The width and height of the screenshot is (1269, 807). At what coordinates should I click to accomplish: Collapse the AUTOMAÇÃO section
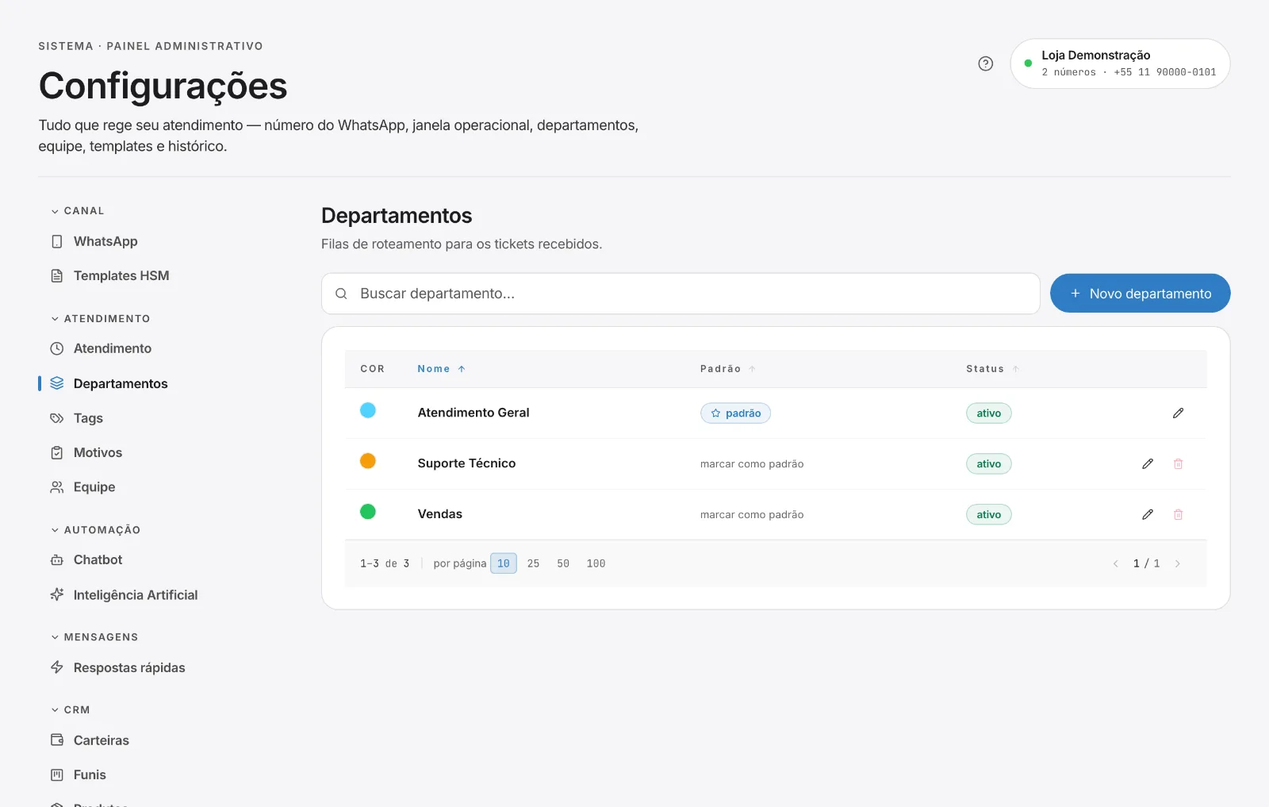point(96,530)
